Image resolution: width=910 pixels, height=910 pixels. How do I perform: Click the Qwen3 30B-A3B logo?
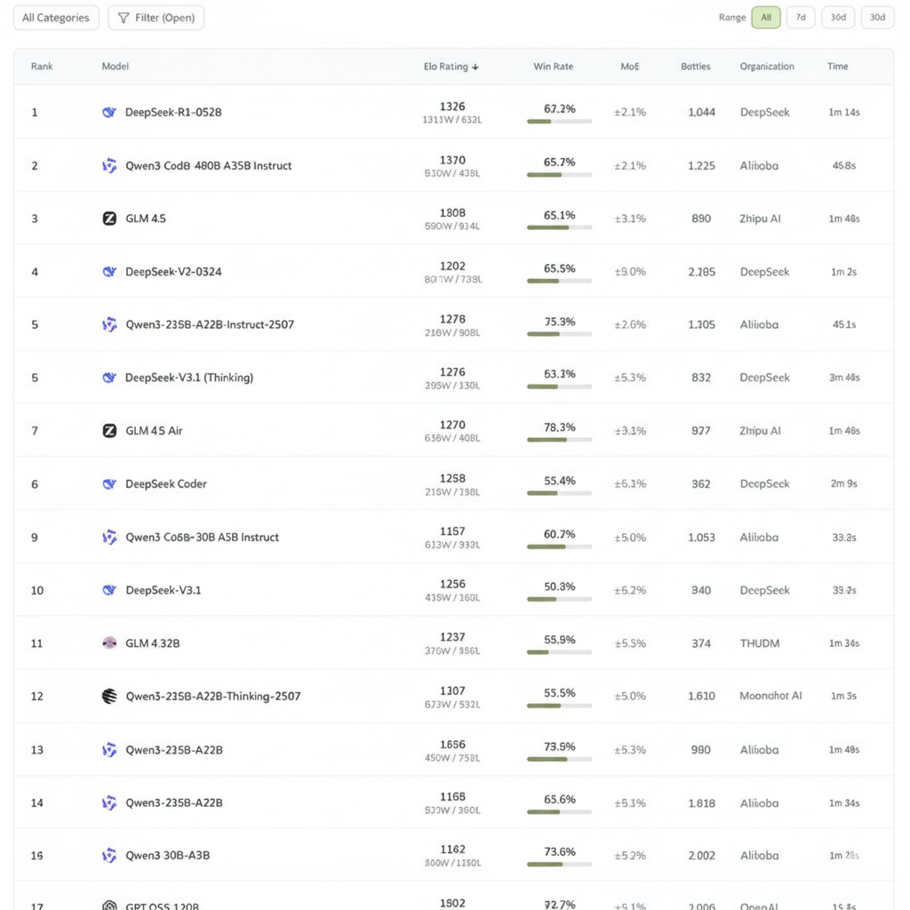[x=109, y=856]
